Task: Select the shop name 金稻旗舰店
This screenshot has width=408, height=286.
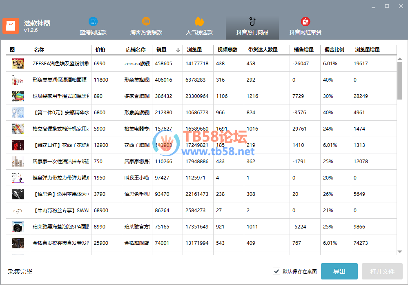Action: (136, 243)
